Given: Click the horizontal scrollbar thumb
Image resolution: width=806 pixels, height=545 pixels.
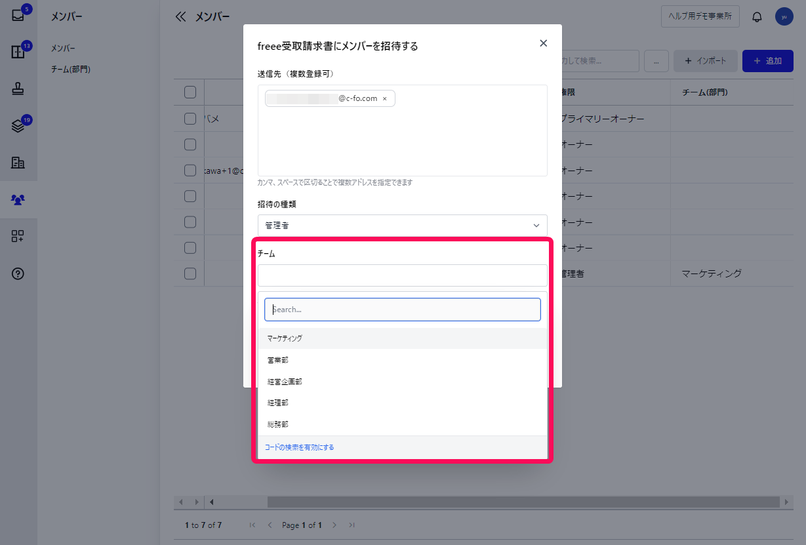Looking at the screenshot, I should point(524,502).
